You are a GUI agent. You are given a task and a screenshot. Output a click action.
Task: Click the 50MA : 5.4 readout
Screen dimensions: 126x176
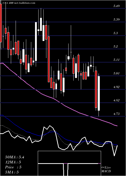point(15,157)
